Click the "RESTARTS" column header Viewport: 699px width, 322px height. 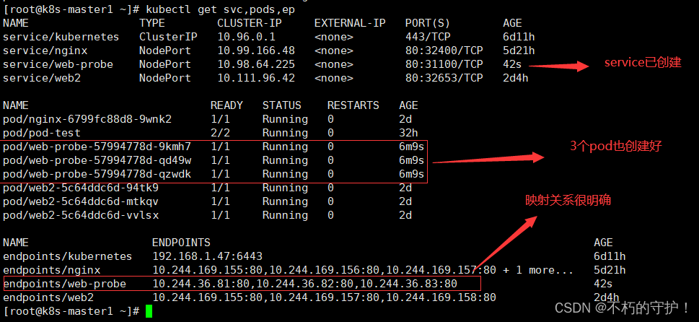353,105
